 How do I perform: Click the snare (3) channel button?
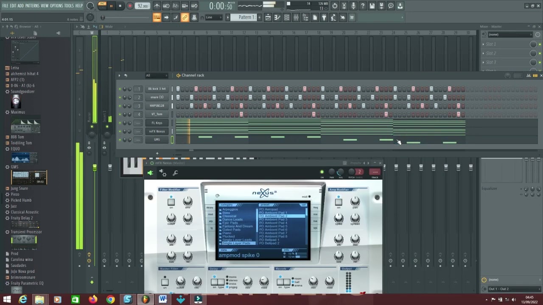pos(157,97)
